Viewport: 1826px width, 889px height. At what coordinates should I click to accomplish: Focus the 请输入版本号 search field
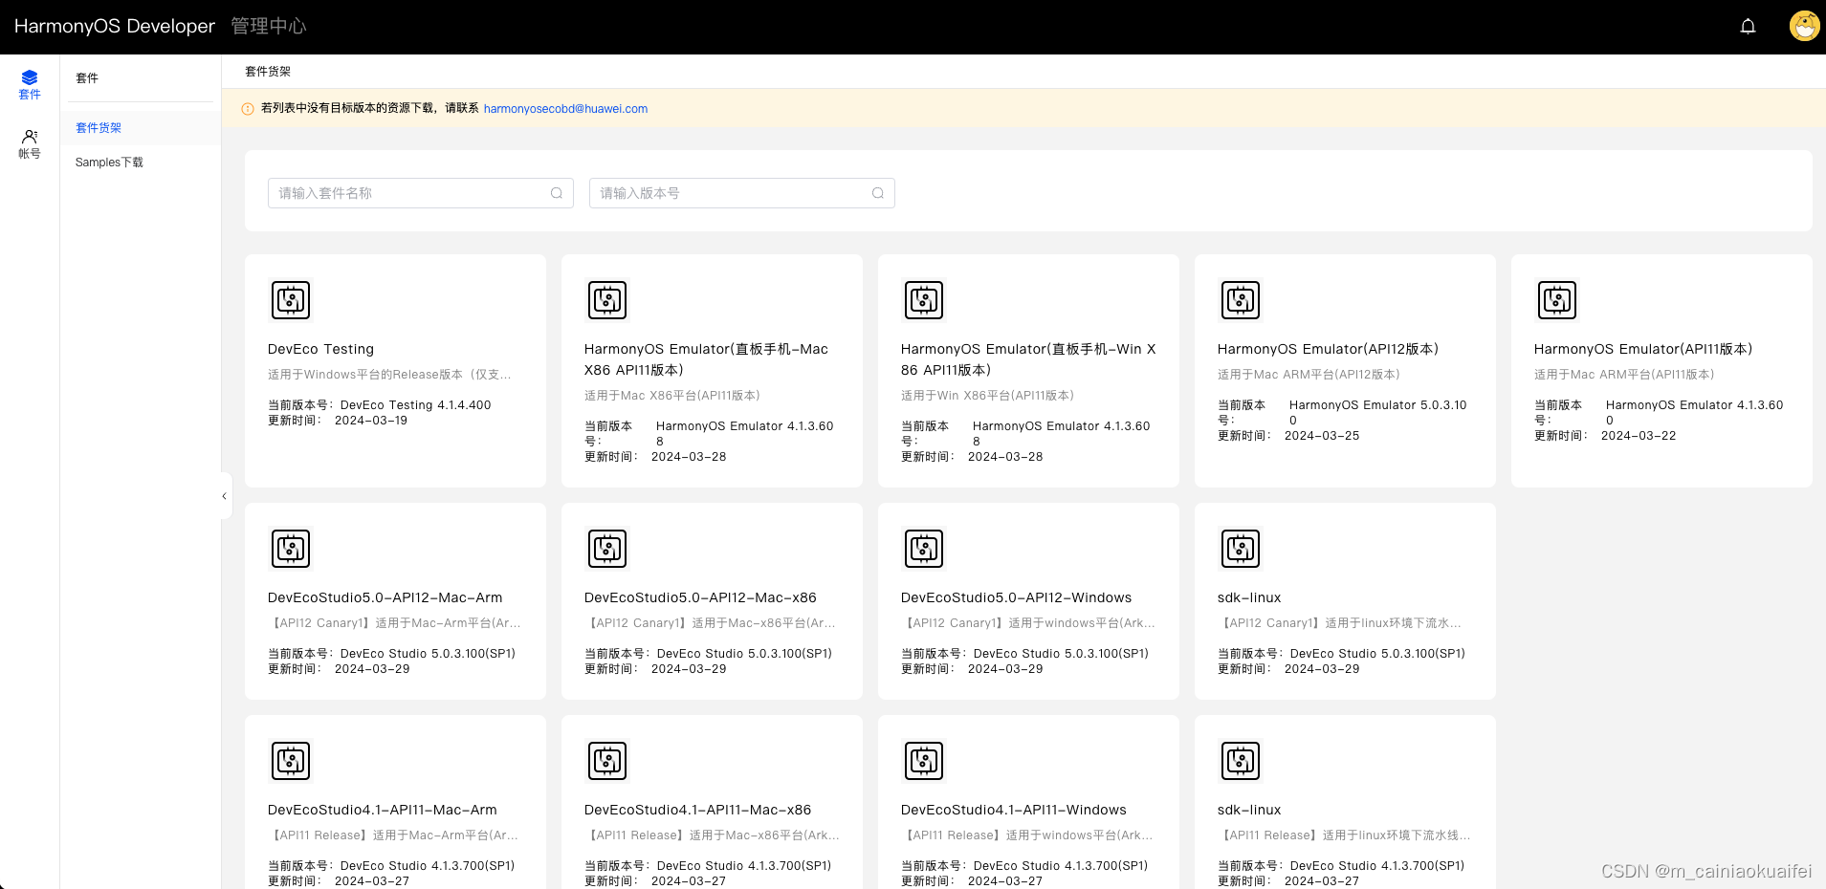point(742,193)
